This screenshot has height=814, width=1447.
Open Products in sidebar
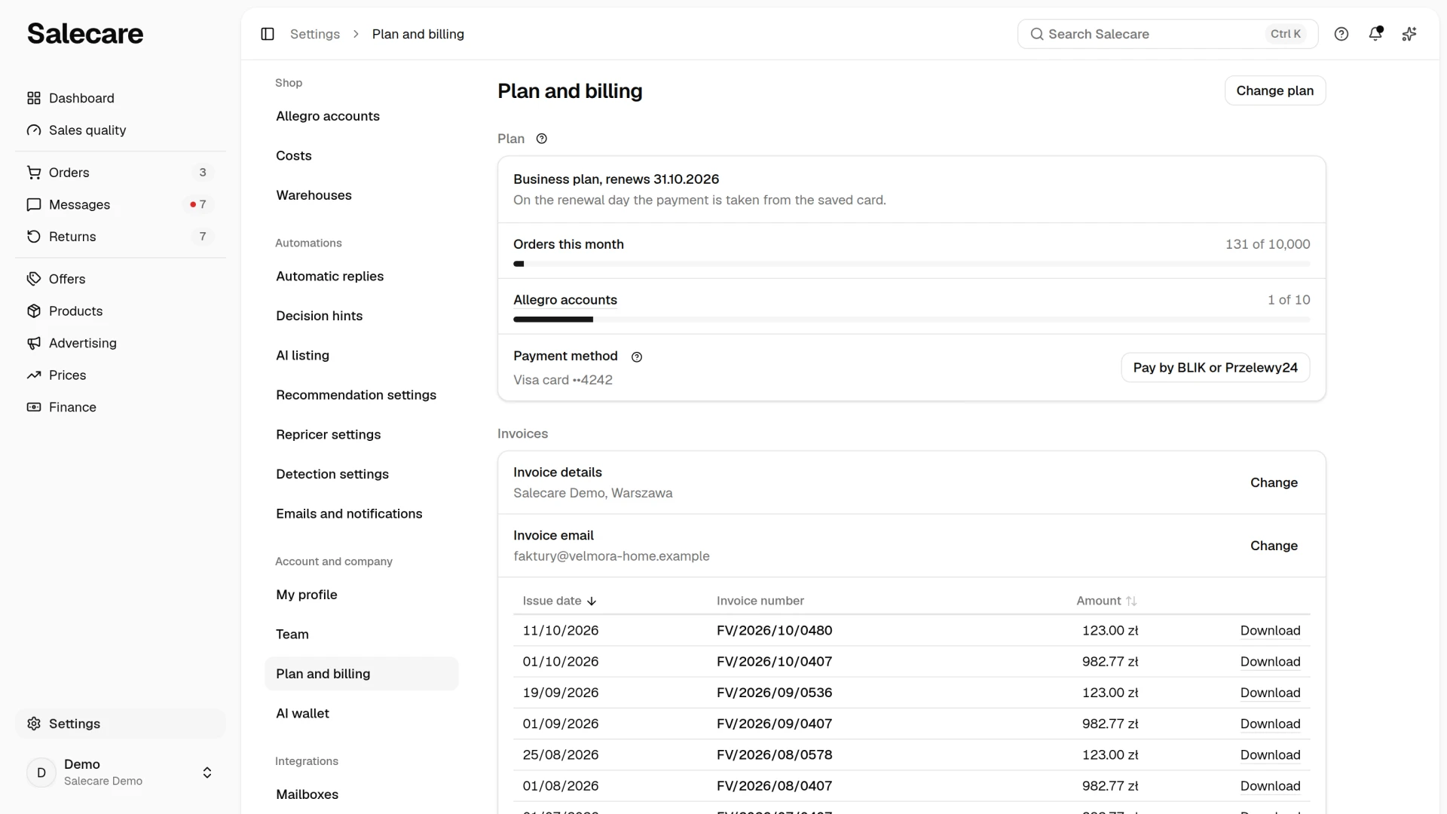coord(121,311)
